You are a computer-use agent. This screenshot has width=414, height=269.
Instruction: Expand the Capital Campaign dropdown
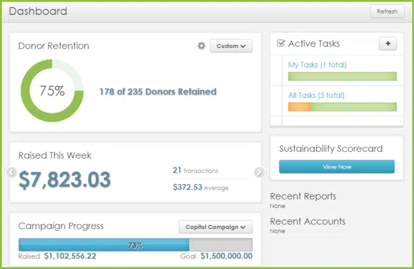click(215, 227)
